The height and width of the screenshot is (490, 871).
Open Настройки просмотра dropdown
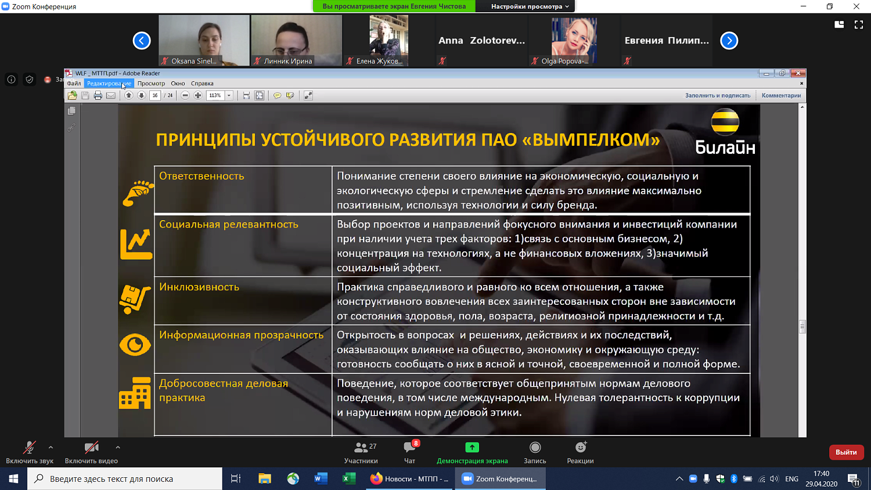(530, 6)
